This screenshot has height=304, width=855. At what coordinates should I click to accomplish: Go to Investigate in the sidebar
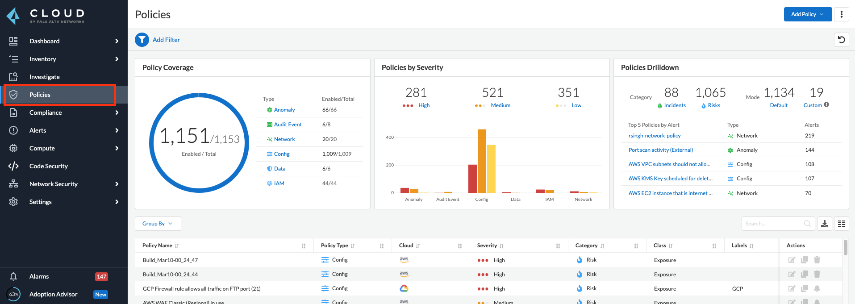coord(45,77)
